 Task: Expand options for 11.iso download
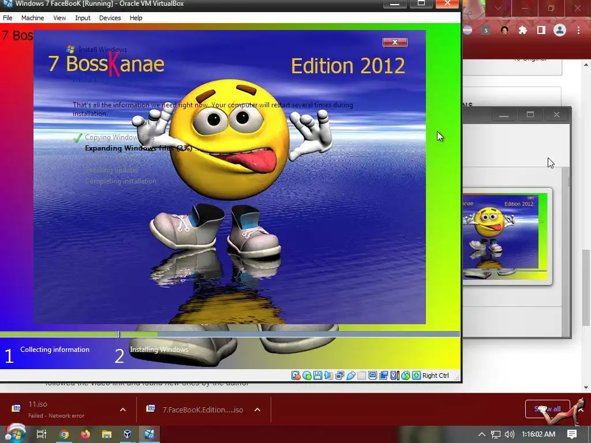123,410
